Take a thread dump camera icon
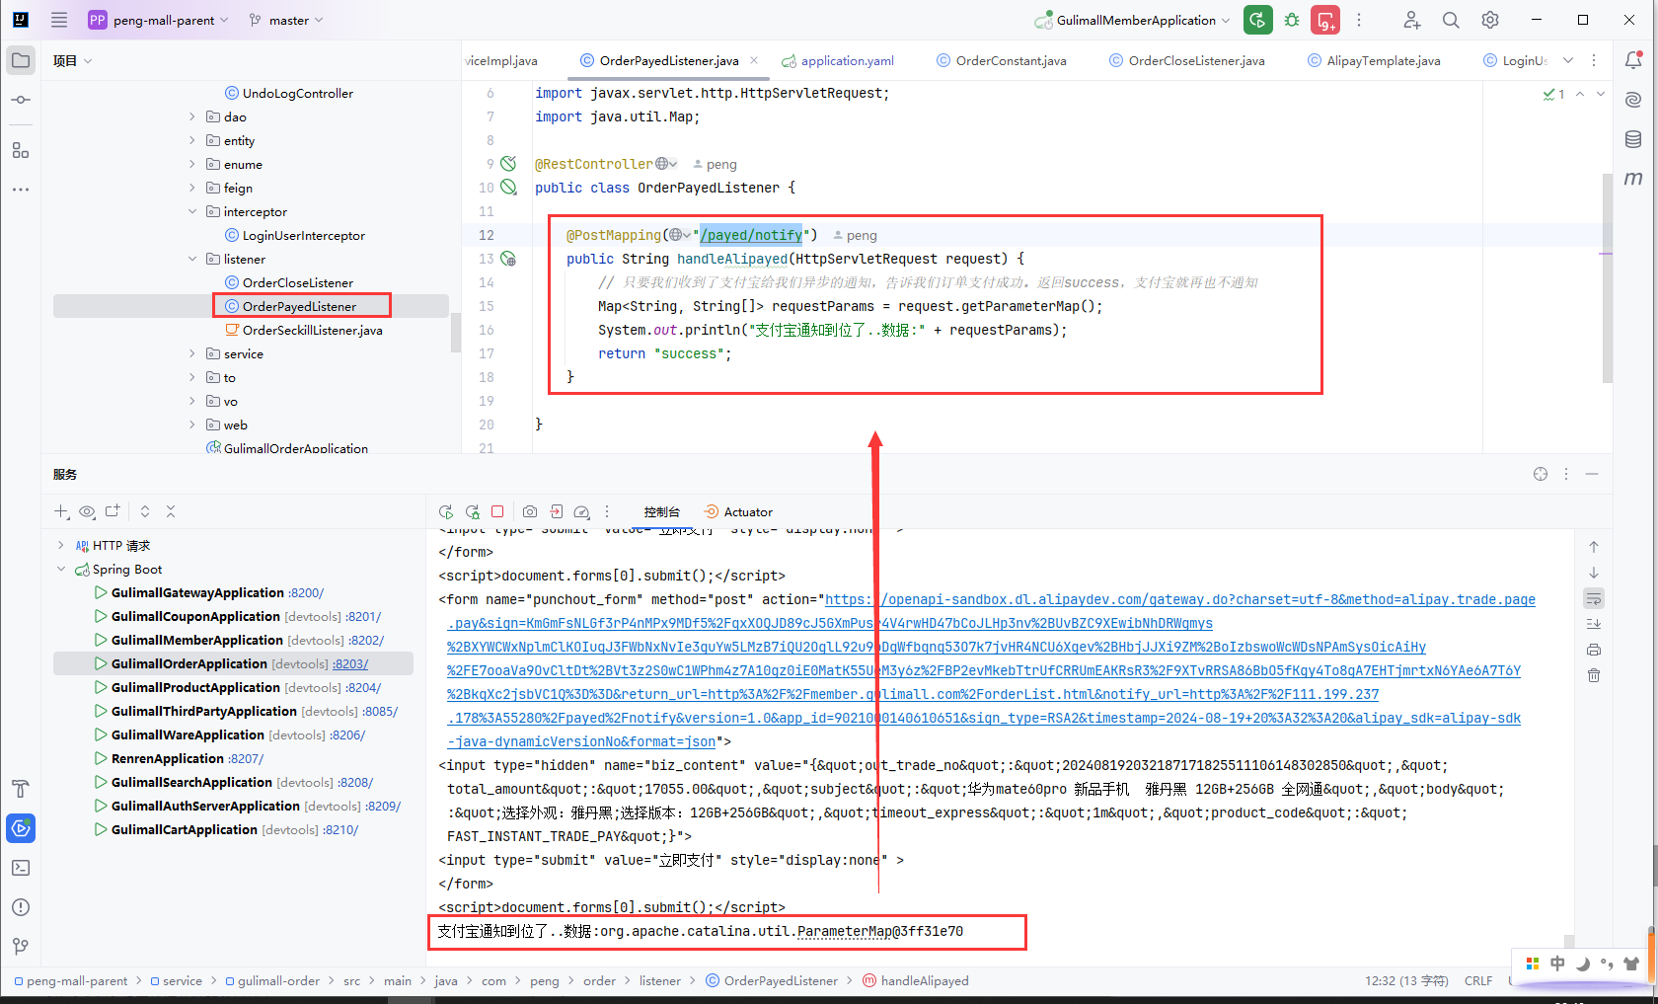Image resolution: width=1658 pixels, height=1004 pixels. coord(530,511)
